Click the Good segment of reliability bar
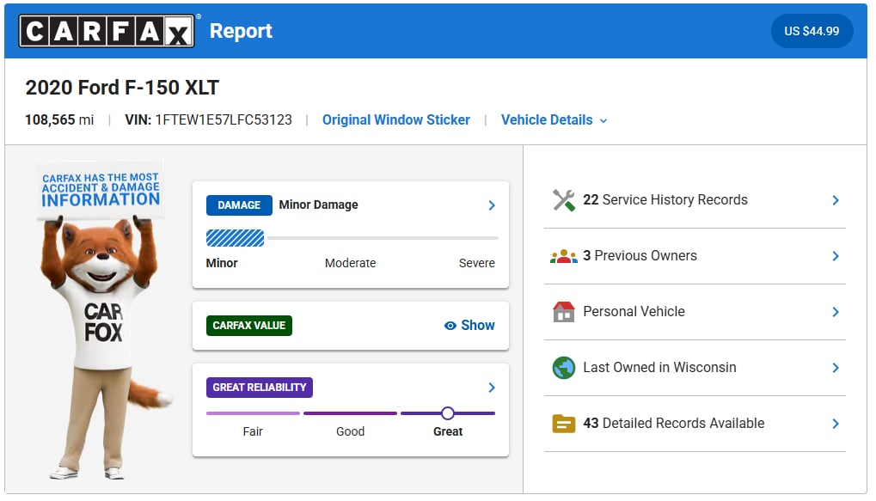 [x=350, y=413]
